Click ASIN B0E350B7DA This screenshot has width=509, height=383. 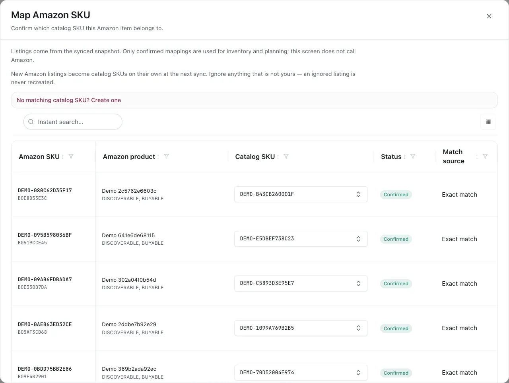coord(32,287)
